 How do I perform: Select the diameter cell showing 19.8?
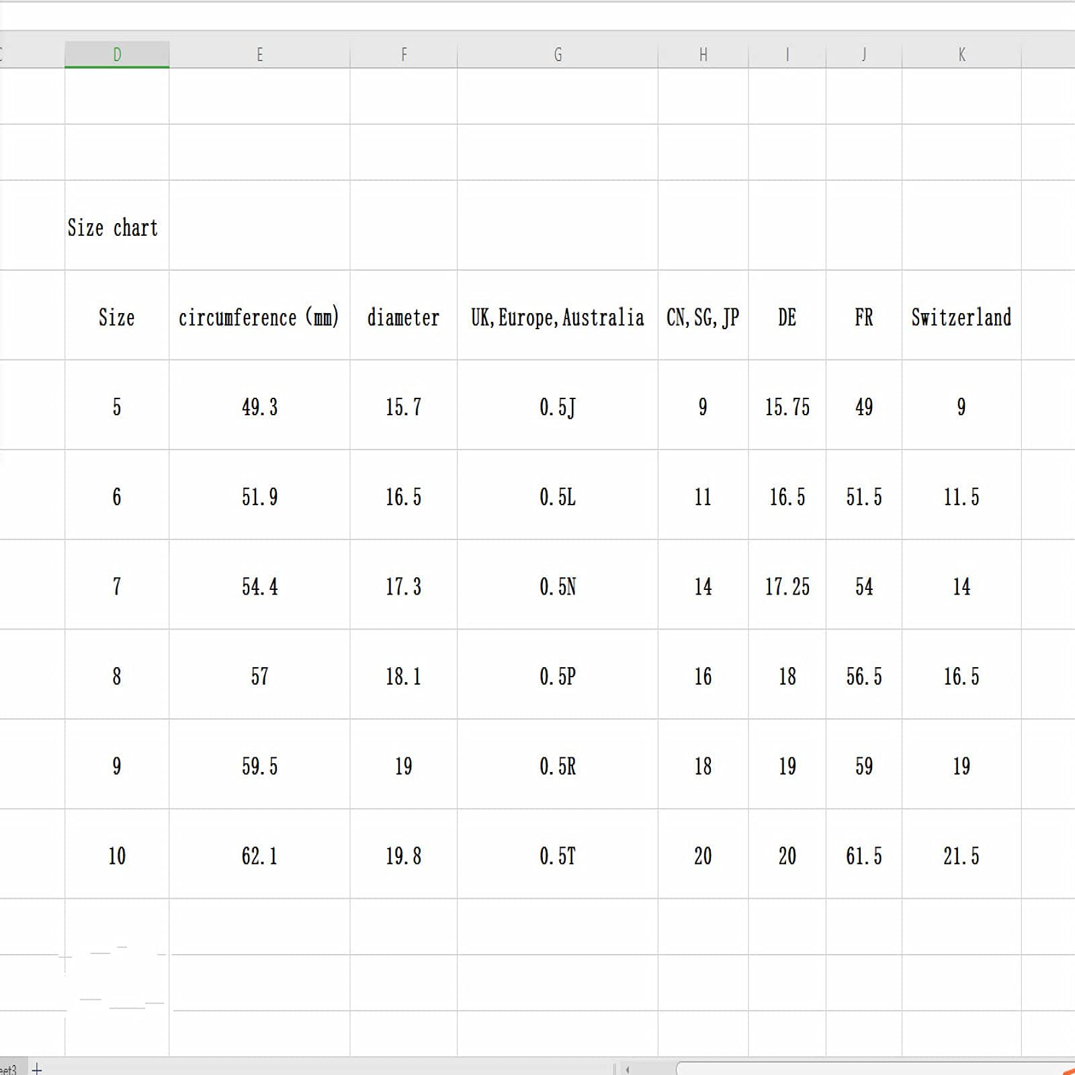403,854
